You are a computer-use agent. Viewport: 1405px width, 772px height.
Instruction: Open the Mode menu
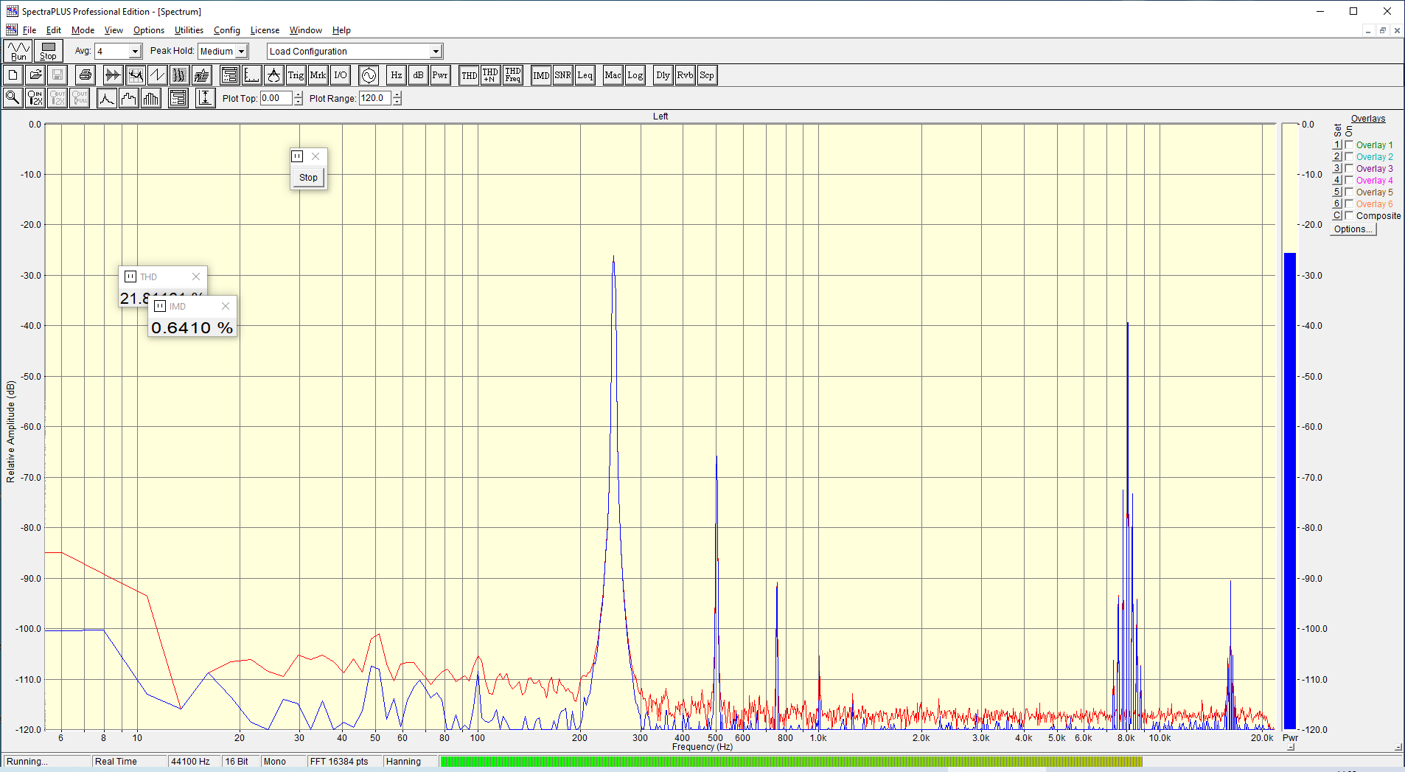(83, 30)
